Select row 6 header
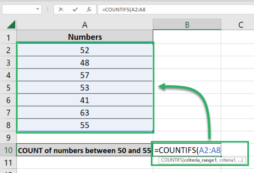This screenshot has width=254, height=173. tap(8, 100)
